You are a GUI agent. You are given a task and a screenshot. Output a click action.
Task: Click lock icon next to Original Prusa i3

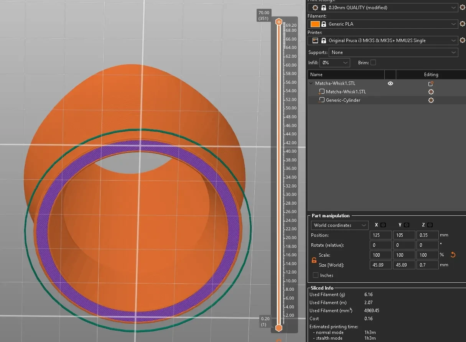point(324,40)
